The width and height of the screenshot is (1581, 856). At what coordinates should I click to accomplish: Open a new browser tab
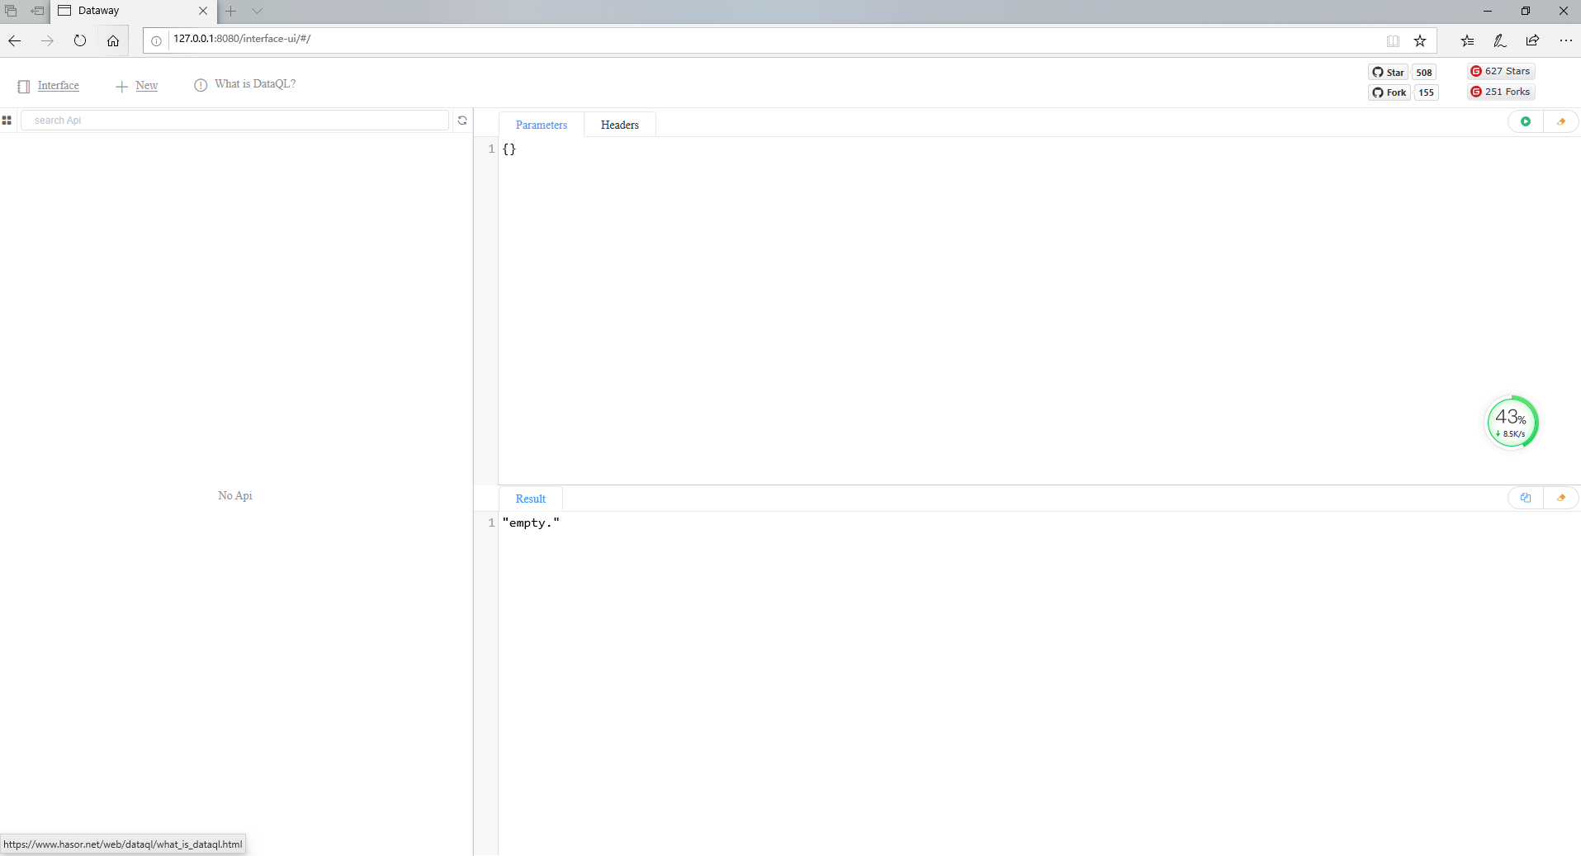pyautogui.click(x=231, y=12)
